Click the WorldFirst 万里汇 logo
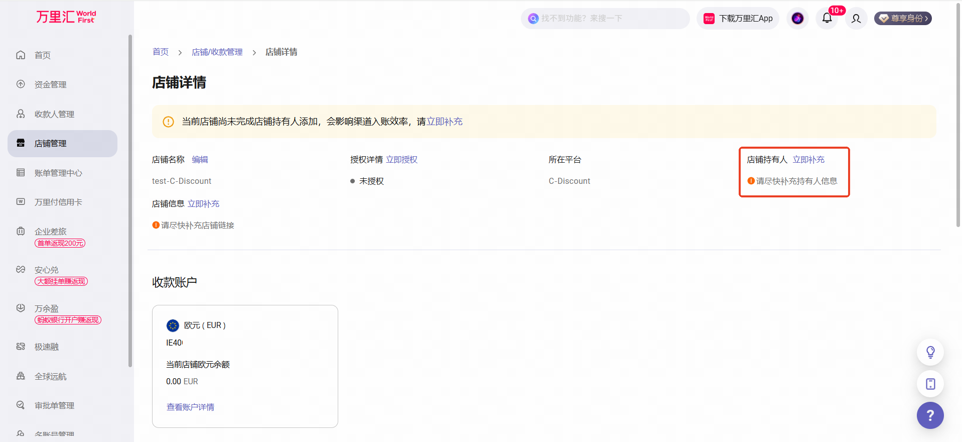 pos(65,17)
